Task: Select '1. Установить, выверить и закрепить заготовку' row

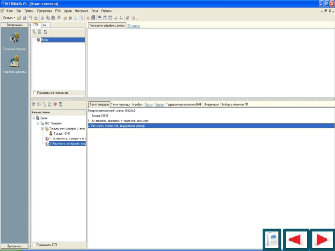Action: (x=118, y=120)
